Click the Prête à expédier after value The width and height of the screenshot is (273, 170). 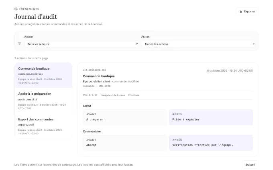pos(186,119)
